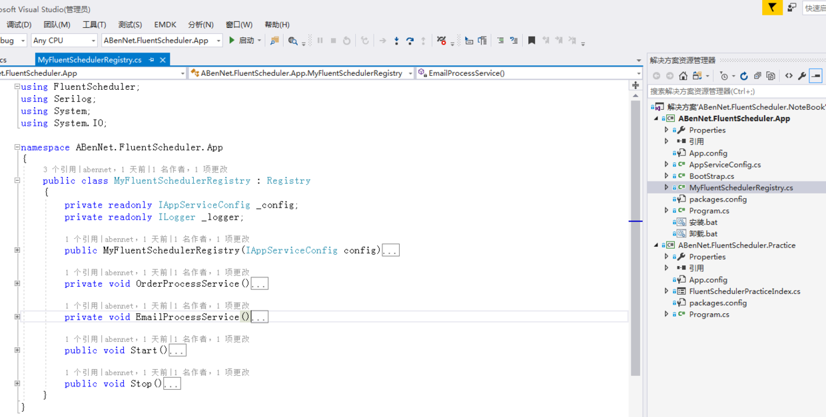Viewport: 826px width, 417px height.
Task: Select Program.cs under the Practice project
Action: click(709, 315)
